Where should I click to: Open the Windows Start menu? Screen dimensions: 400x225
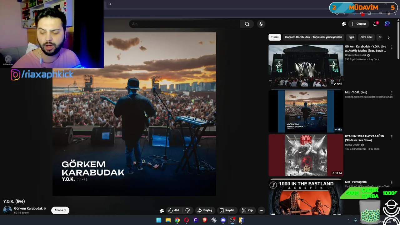click(159, 220)
